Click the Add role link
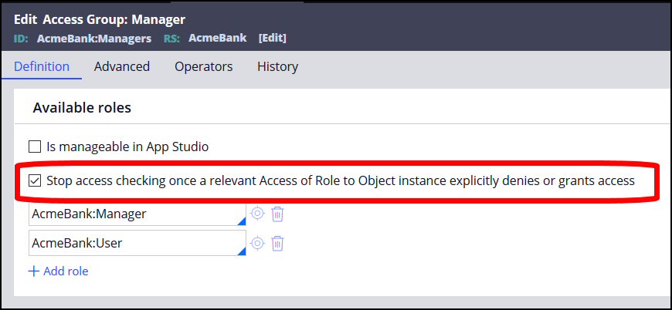The height and width of the screenshot is (310, 672). click(58, 271)
